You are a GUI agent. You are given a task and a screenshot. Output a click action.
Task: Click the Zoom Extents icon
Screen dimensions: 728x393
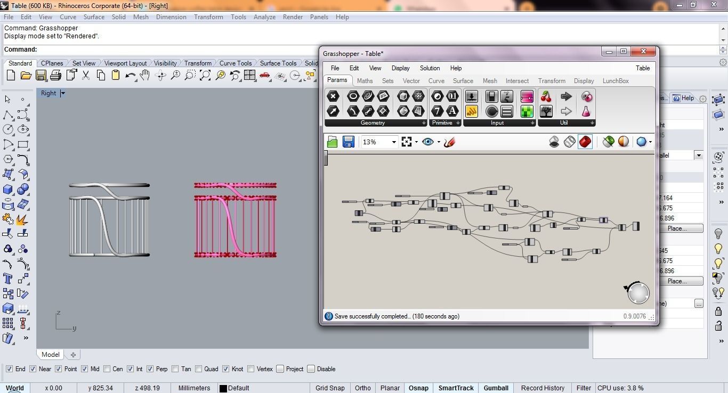pyautogui.click(x=205, y=76)
